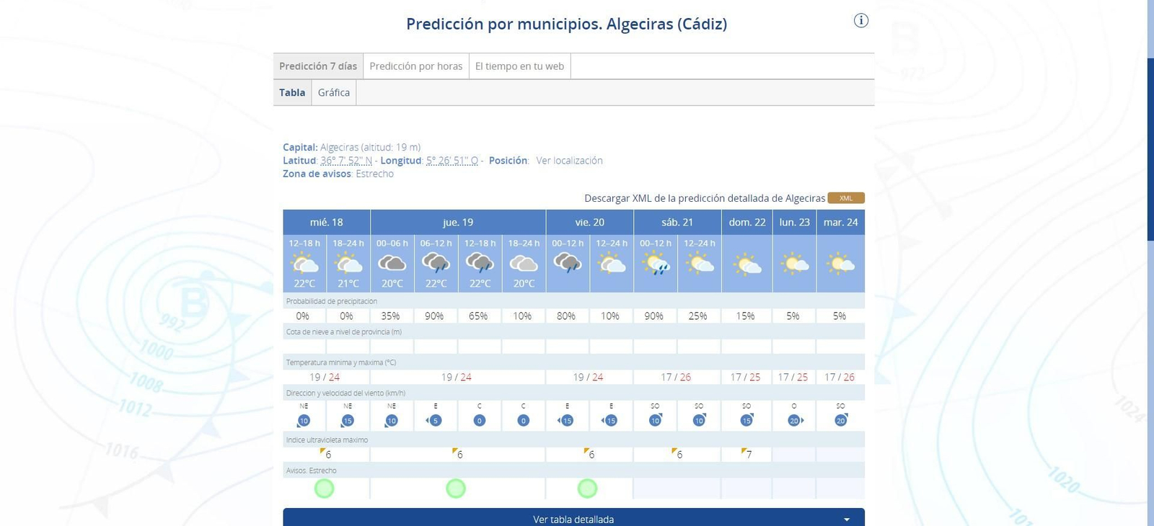
Task: Click the jue. 19 column header
Action: [458, 222]
